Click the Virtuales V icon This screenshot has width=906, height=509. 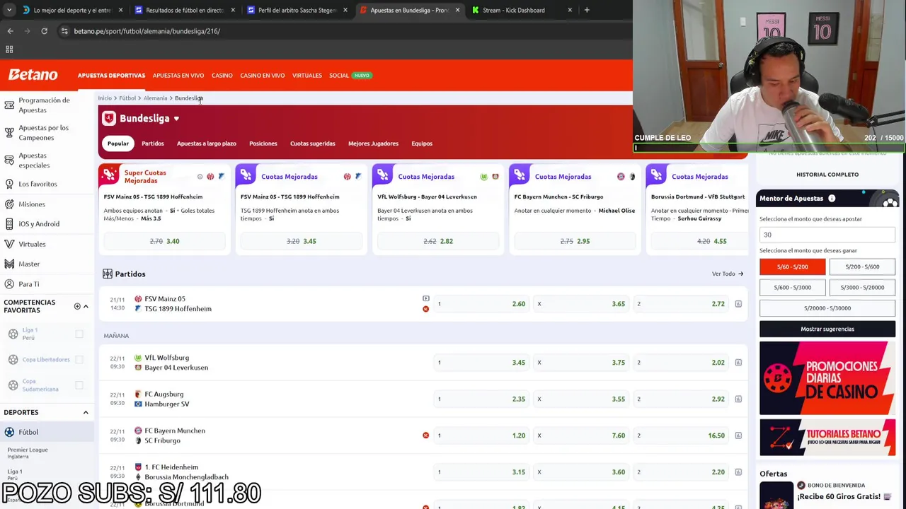(9, 244)
